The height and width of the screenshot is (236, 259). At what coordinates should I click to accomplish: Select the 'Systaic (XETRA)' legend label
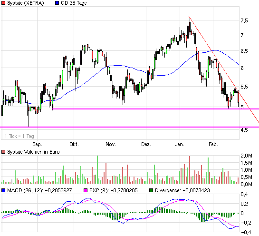[26, 3]
